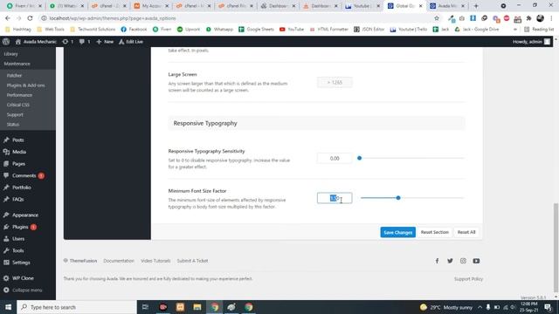The image size is (559, 314).
Task: Click the Reset Section button
Action: coord(435,232)
